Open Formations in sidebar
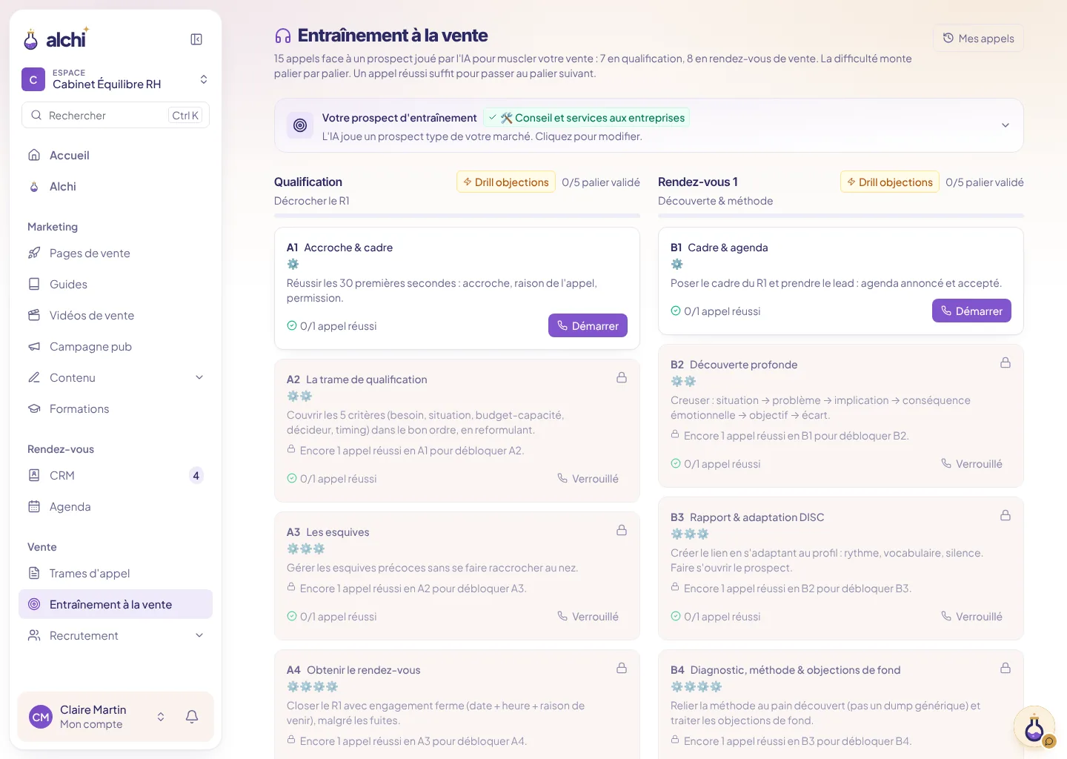The image size is (1067, 759). click(116, 409)
